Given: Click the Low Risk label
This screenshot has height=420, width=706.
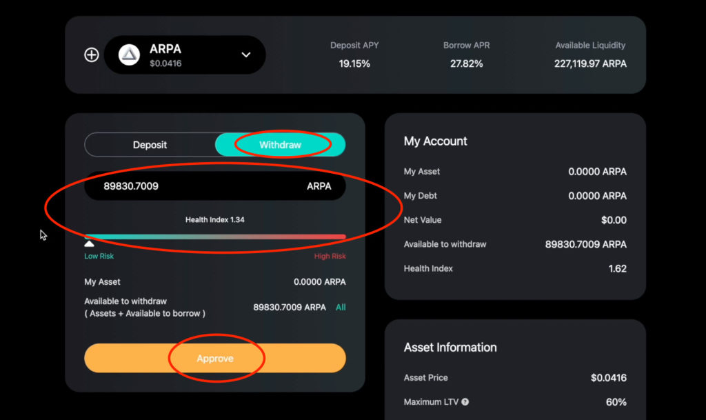Looking at the screenshot, I should (x=99, y=256).
